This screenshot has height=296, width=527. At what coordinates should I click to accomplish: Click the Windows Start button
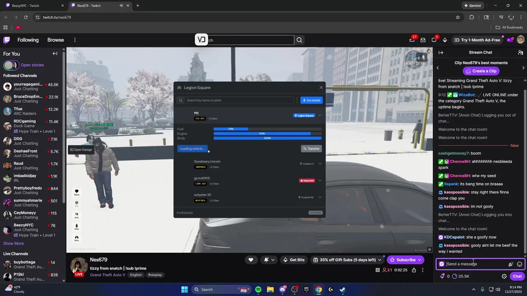point(184,289)
